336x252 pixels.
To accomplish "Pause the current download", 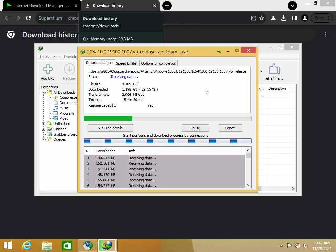I will pos(195,128).
